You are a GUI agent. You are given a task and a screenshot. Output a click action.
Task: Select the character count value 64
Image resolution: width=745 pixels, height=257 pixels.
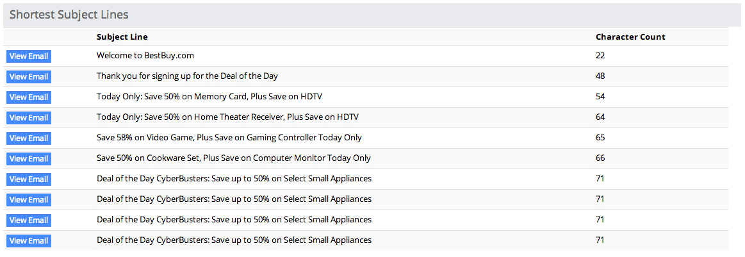(600, 117)
